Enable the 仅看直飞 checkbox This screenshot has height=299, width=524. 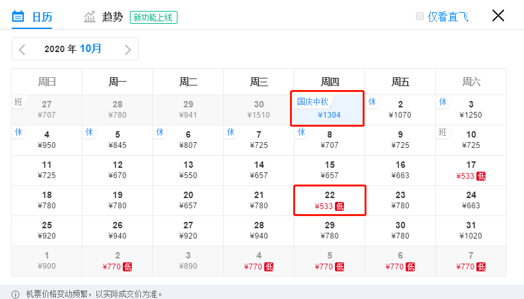pyautogui.click(x=420, y=17)
